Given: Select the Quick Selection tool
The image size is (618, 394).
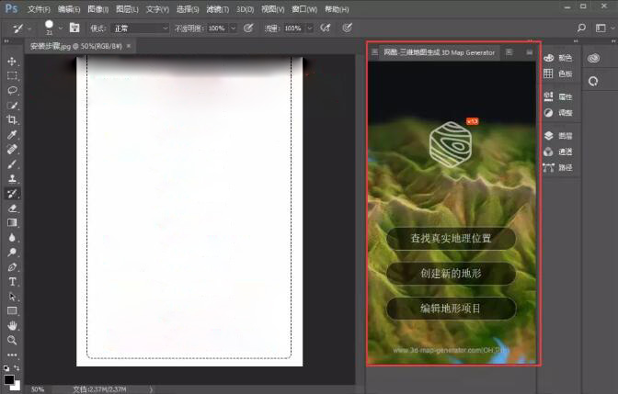Looking at the screenshot, I should (12, 105).
